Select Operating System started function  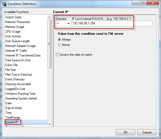pyautogui.click(x=26, y=98)
